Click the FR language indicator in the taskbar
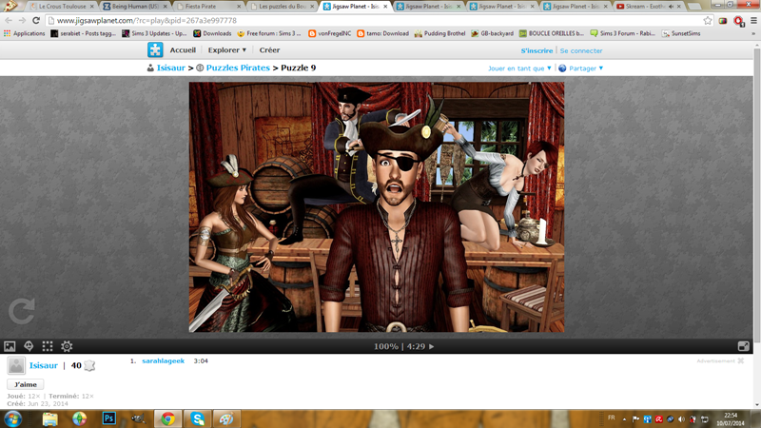The width and height of the screenshot is (761, 428). click(x=612, y=418)
